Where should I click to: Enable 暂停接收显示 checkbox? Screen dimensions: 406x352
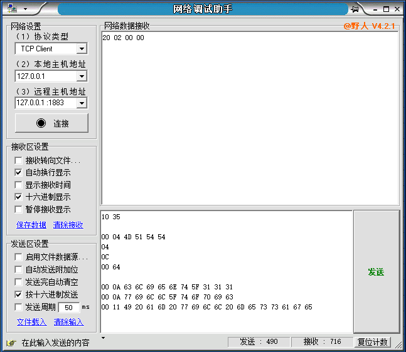tap(18, 209)
